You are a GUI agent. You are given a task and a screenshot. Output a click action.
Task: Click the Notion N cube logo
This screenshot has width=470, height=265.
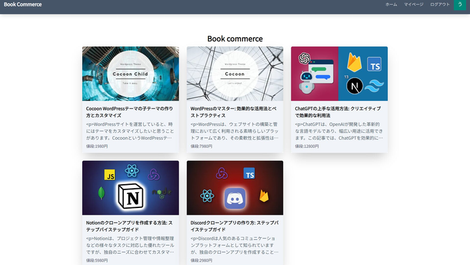point(130,196)
